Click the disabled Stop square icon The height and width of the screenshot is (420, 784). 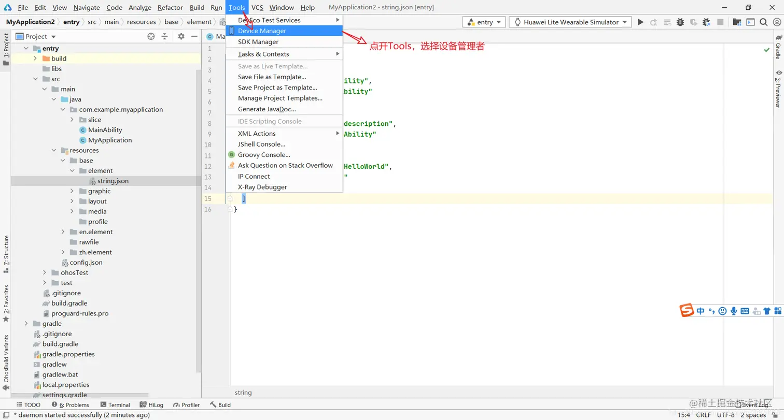tap(720, 22)
